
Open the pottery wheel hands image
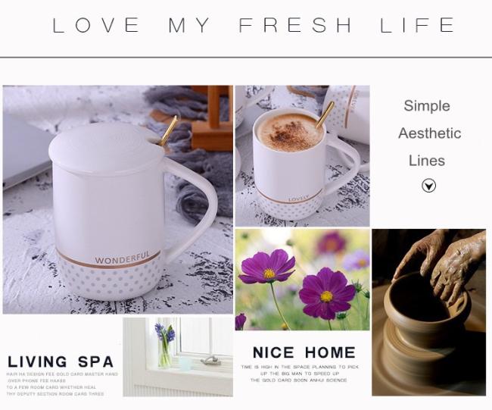[429, 312]
